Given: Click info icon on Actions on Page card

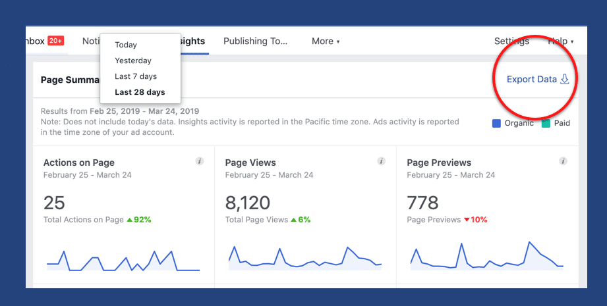Looking at the screenshot, I should (x=199, y=161).
